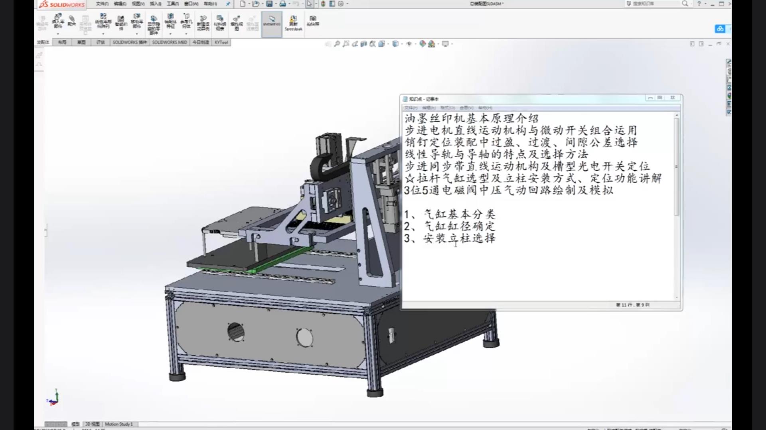The width and height of the screenshot is (766, 430).
Task: Click Show Hidden Components tool
Action: click(154, 25)
